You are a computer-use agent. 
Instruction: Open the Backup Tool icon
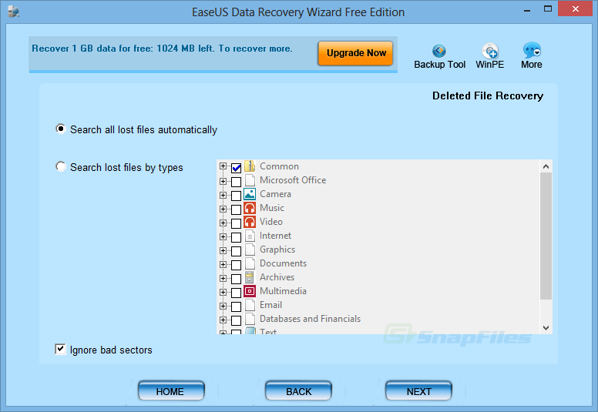click(x=439, y=51)
